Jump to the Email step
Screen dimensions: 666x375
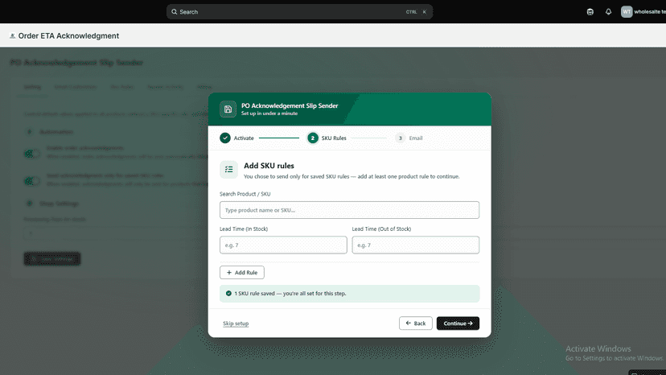click(409, 138)
